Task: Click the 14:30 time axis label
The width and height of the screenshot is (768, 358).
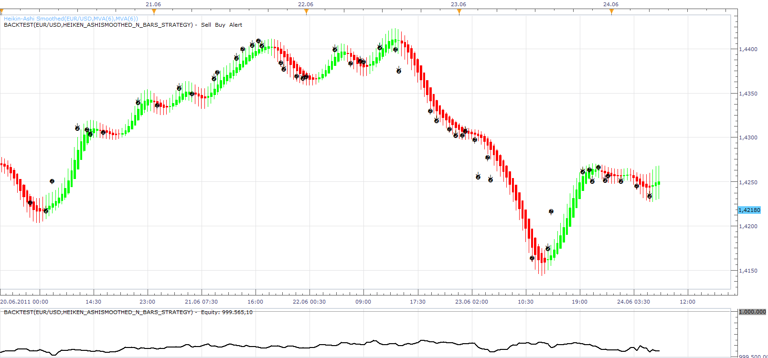Action: pos(93,302)
